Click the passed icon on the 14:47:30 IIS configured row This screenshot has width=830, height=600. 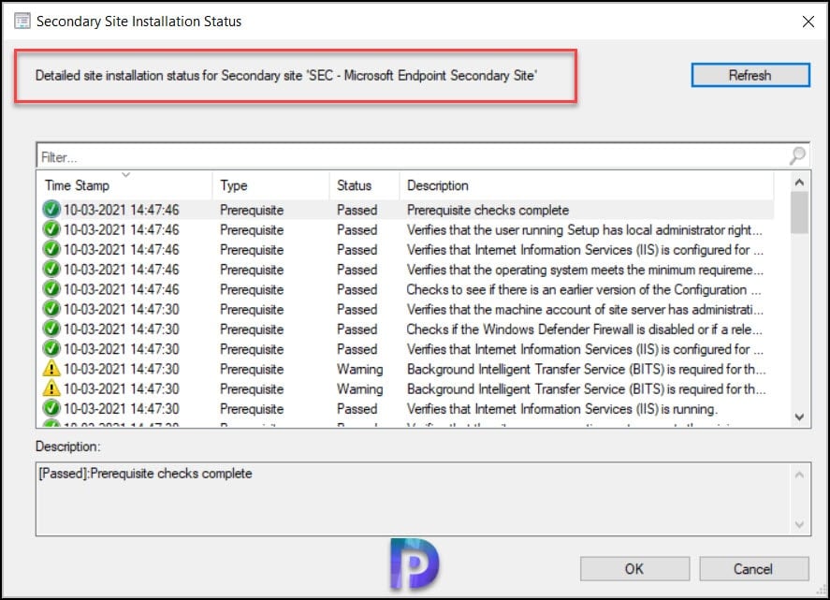(x=51, y=349)
